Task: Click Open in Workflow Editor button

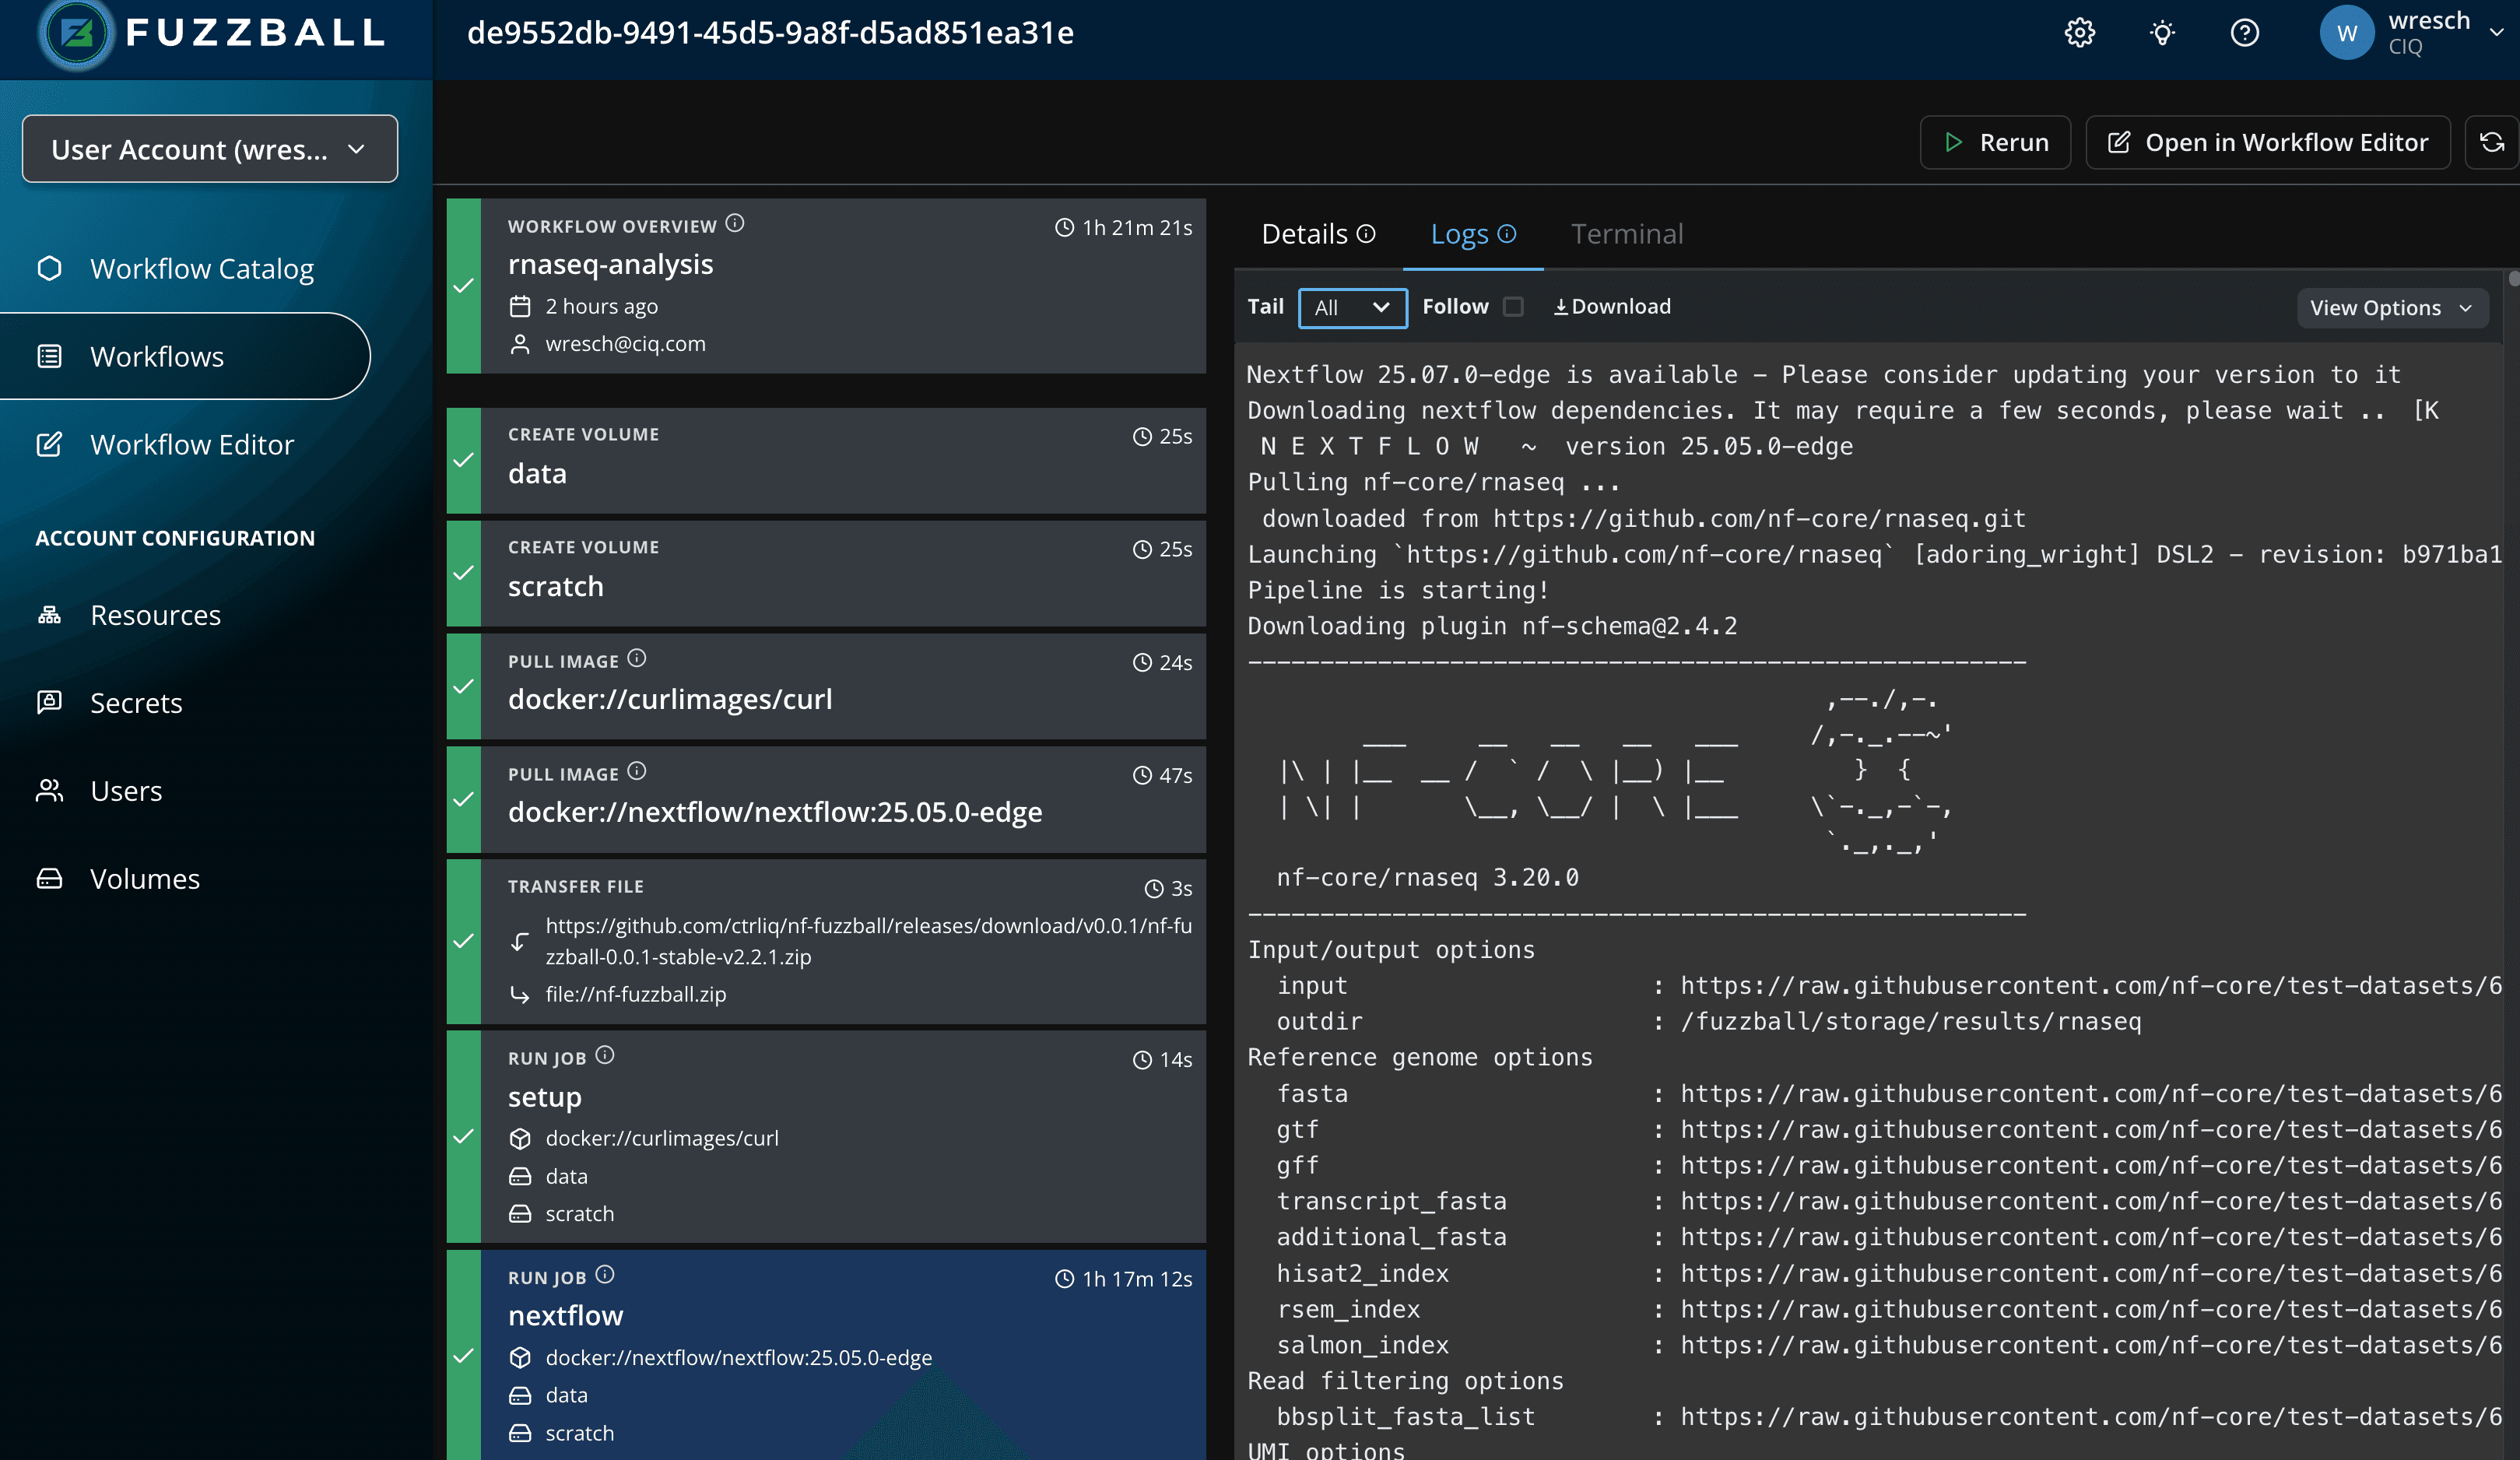Action: tap(2267, 143)
